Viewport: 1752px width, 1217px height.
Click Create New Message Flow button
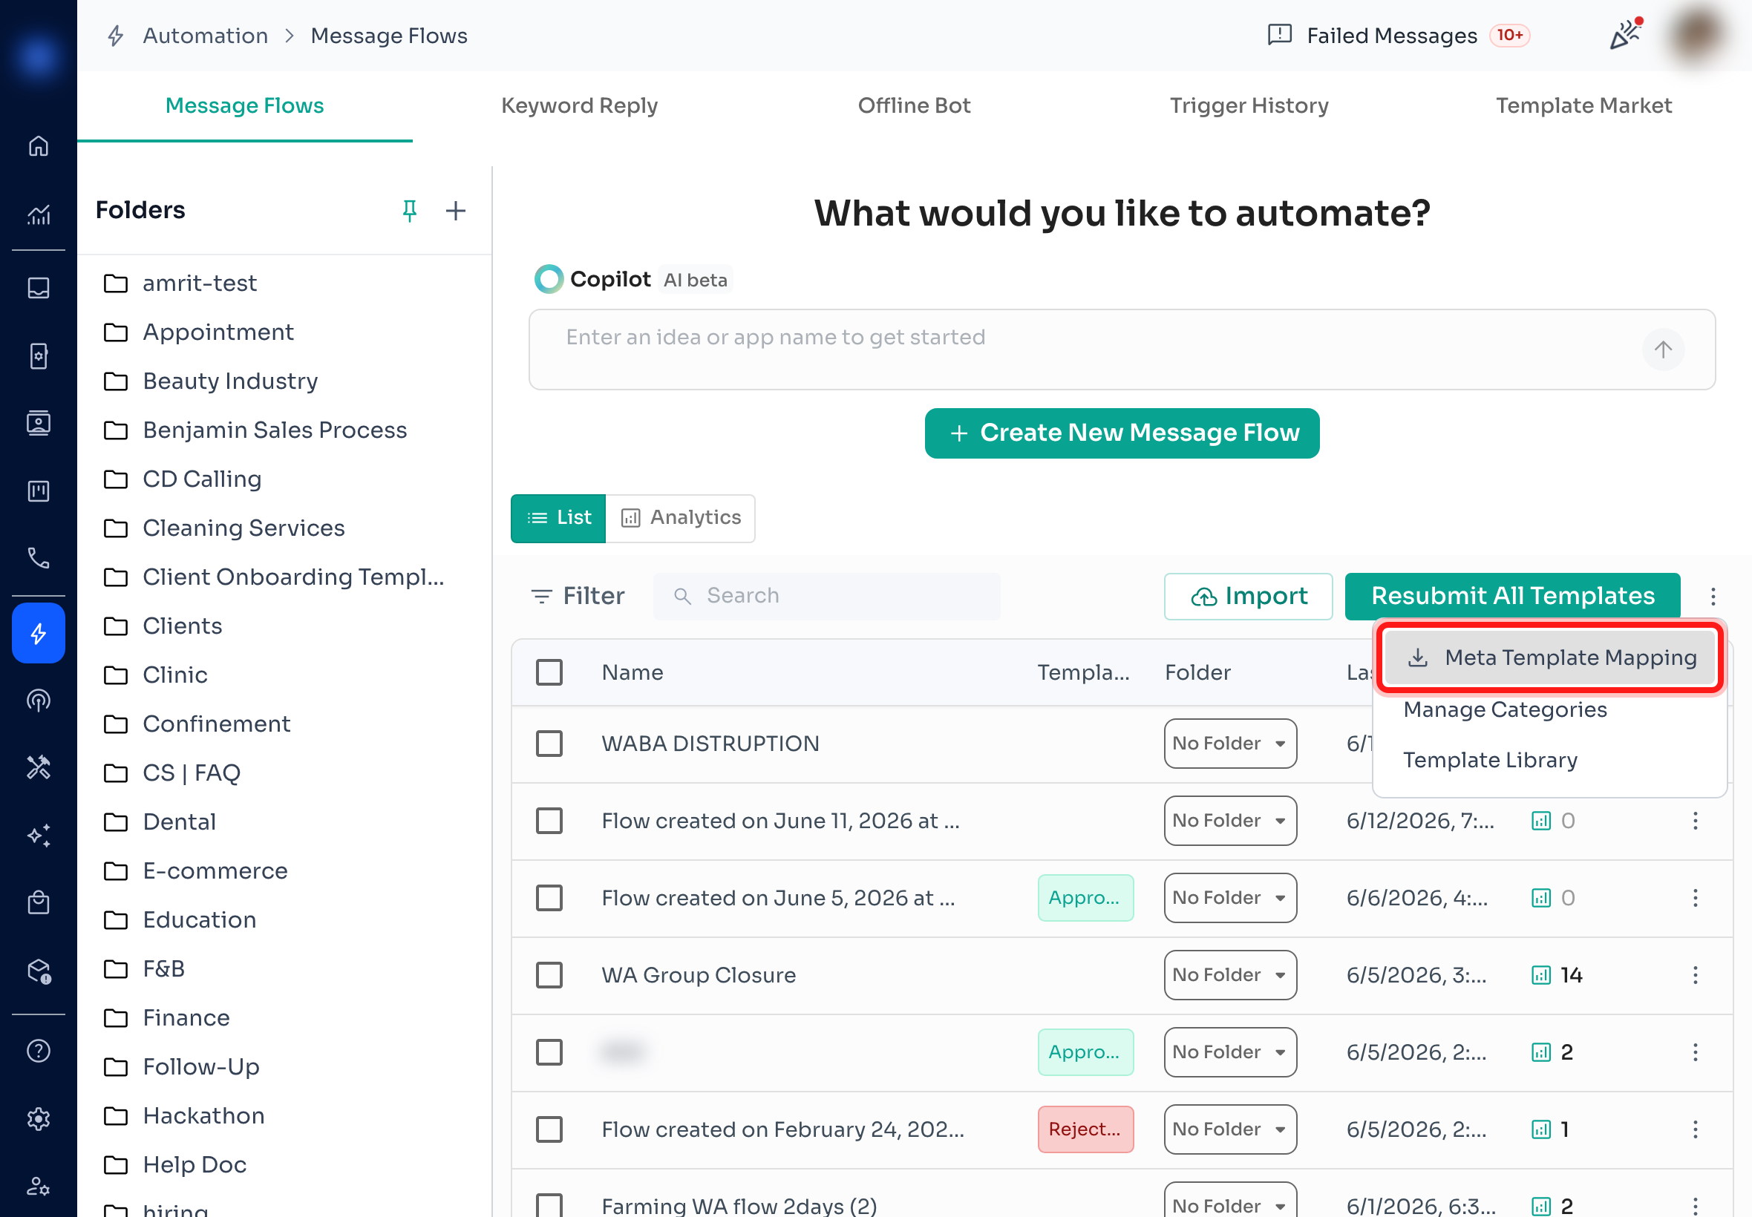pos(1122,433)
